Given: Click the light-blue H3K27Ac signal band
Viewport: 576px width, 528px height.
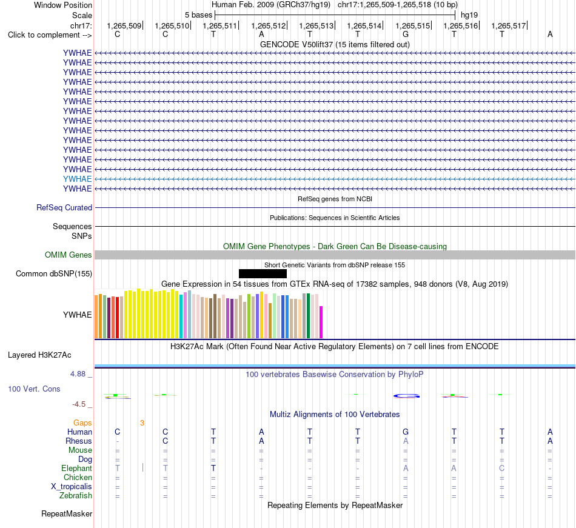Looking at the screenshot, I should pyautogui.click(x=335, y=366).
